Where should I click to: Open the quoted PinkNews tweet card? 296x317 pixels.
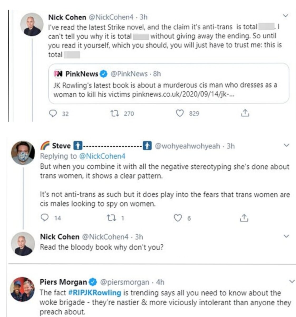169,83
